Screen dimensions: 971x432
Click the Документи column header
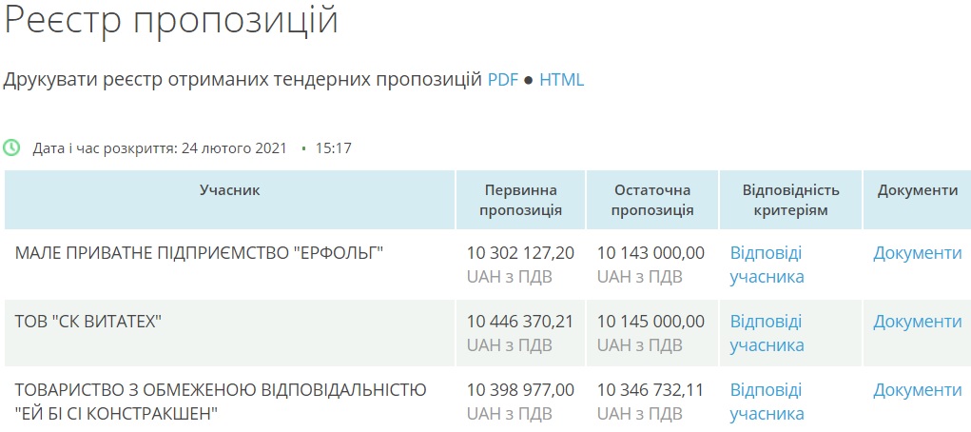point(917,190)
